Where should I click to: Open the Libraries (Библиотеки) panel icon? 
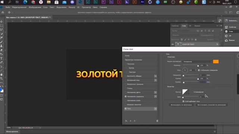point(226,20)
